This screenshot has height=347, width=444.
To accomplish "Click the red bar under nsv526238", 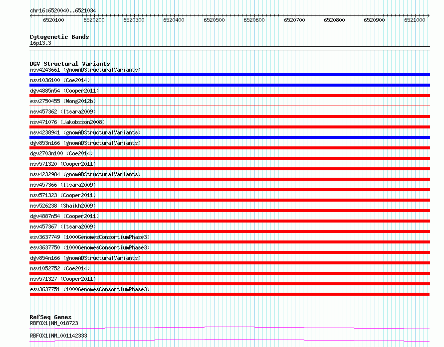I will (x=229, y=211).
